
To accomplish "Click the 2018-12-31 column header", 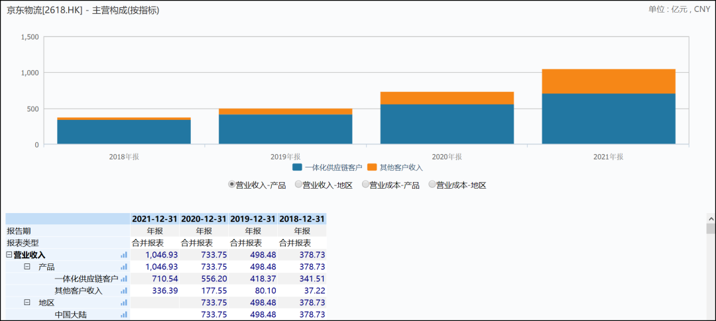I will click(302, 219).
